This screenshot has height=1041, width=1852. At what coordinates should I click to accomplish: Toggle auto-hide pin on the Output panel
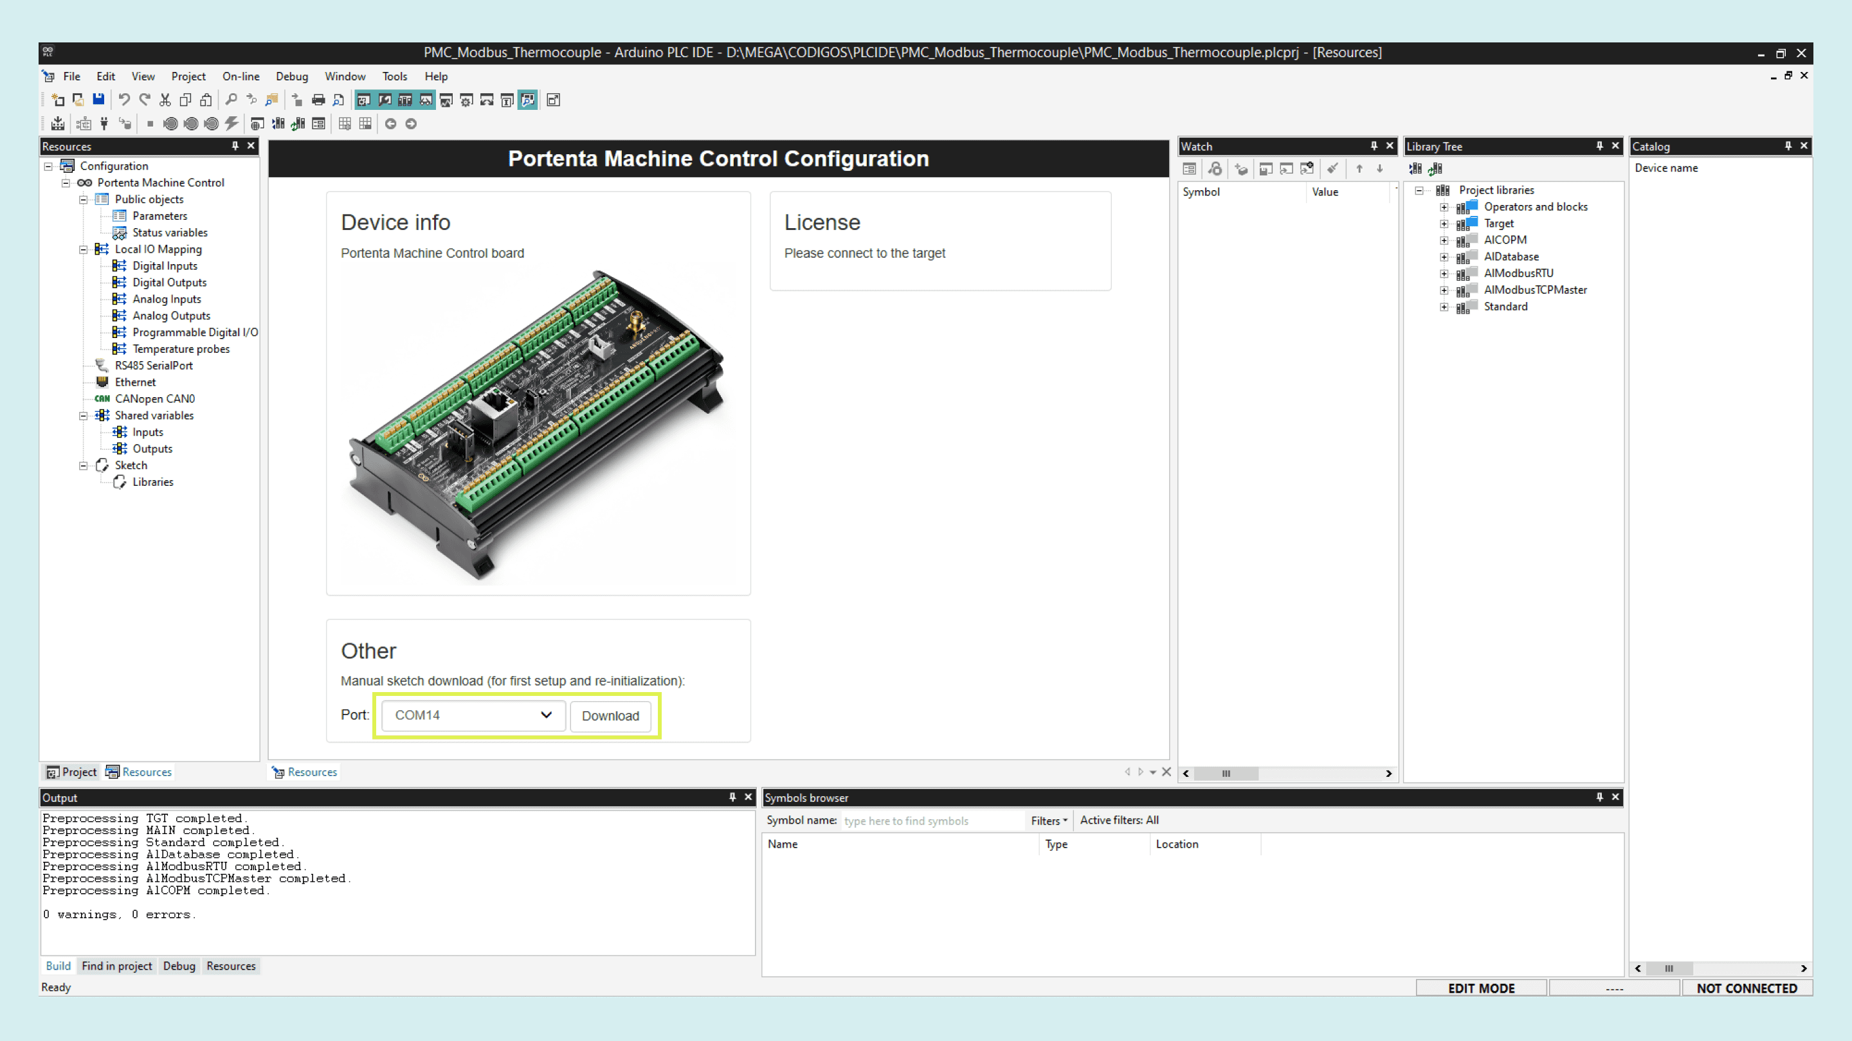coord(732,797)
